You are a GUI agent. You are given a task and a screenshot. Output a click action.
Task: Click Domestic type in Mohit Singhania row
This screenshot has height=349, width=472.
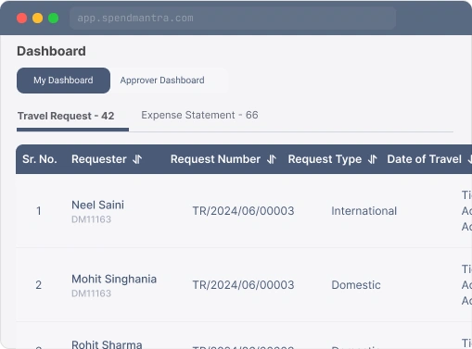coord(356,285)
